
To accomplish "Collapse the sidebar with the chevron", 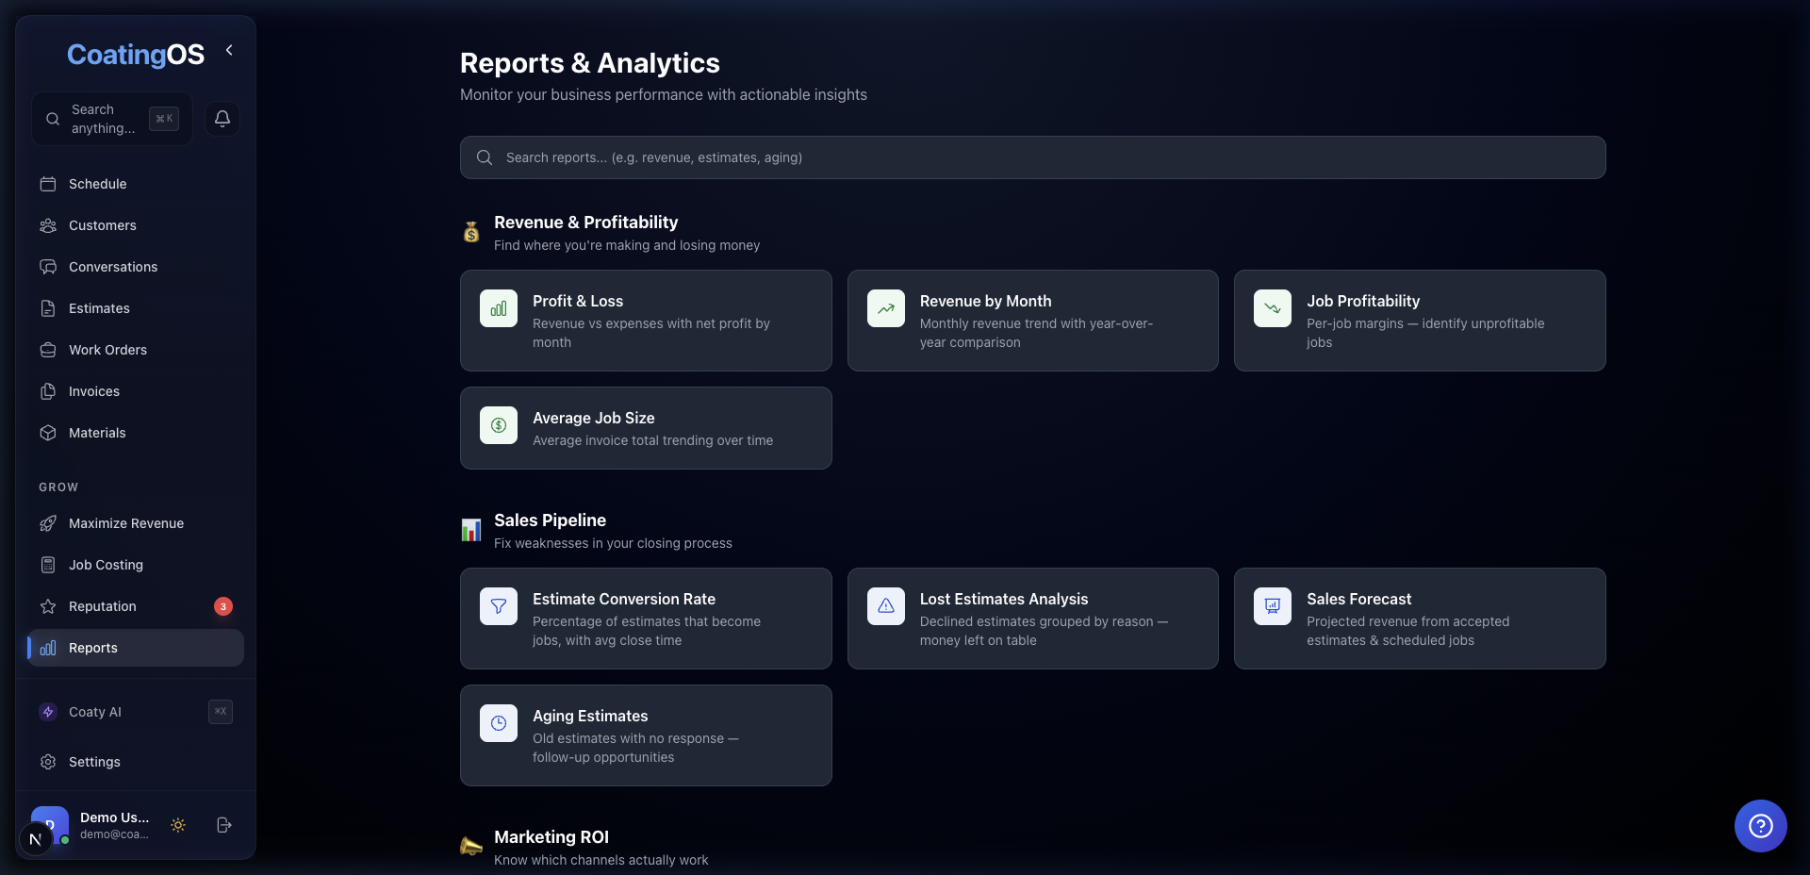I will click(228, 50).
